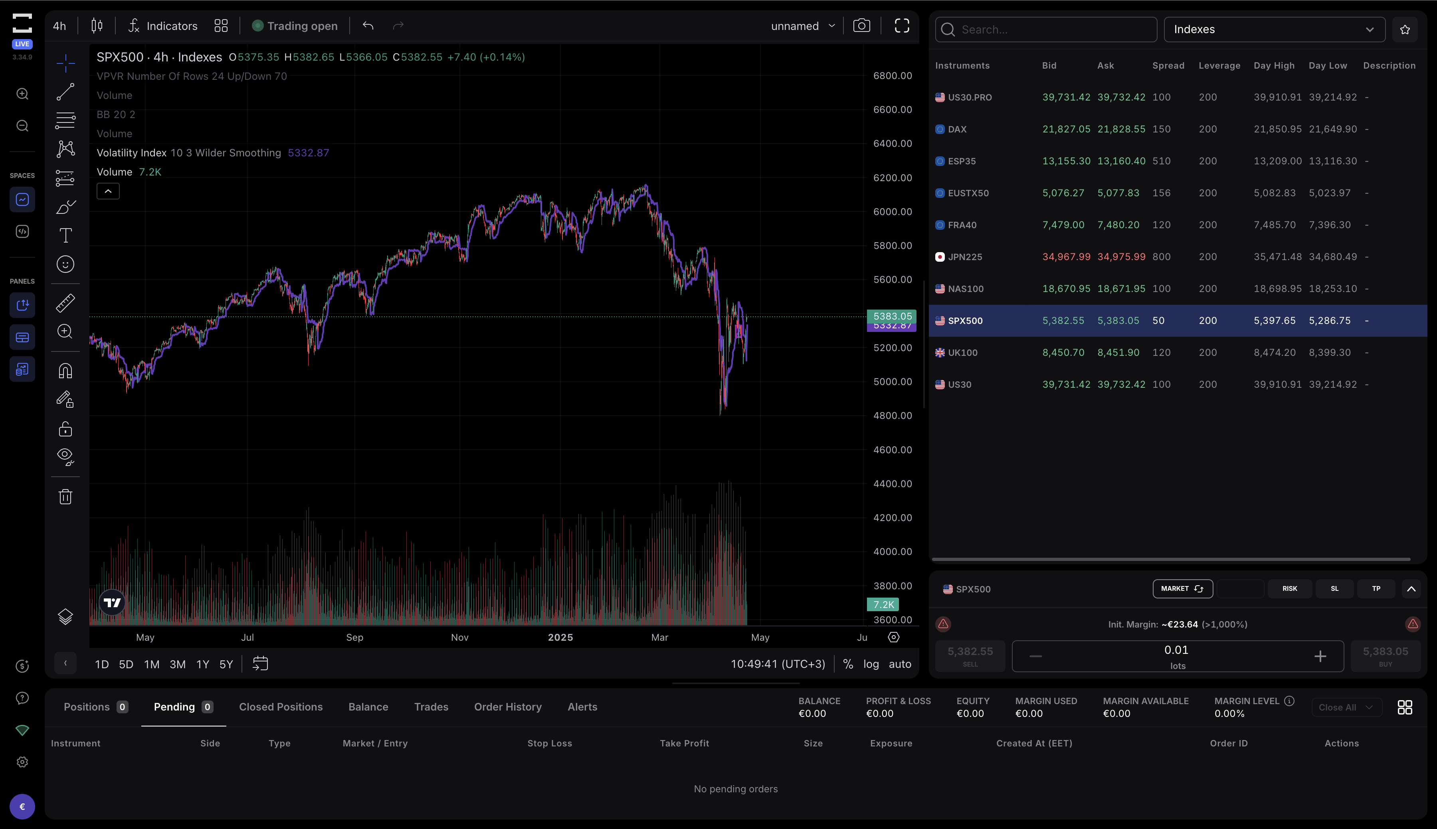Switch to the Order History tab
This screenshot has width=1437, height=829.
507,707
